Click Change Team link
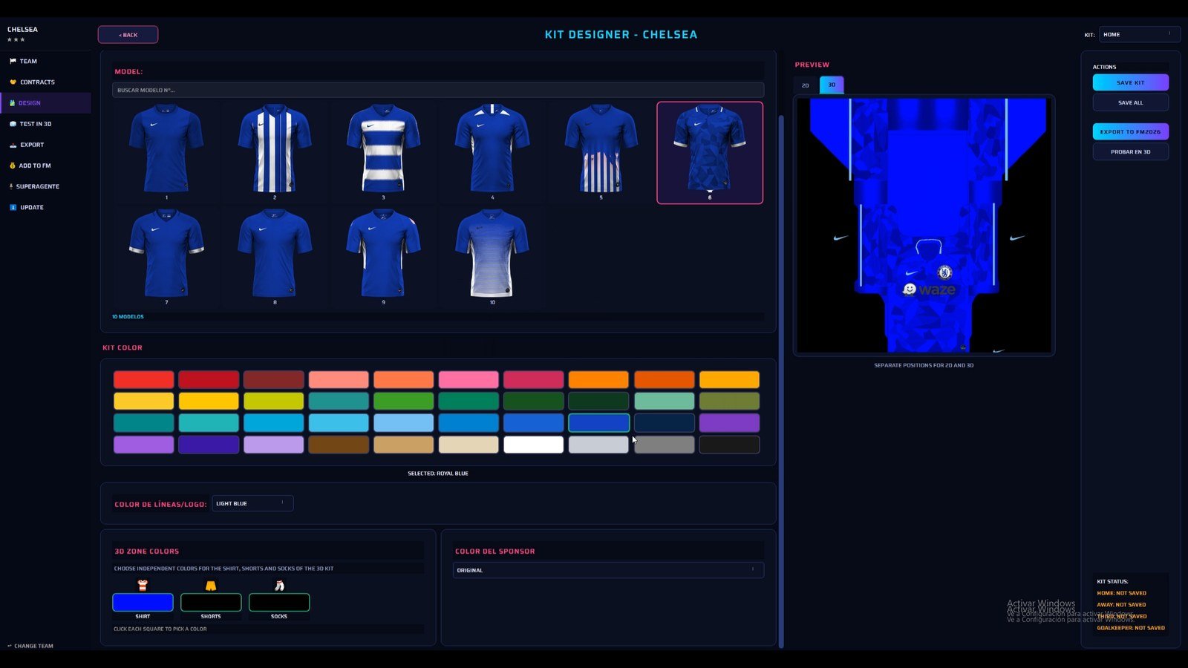 click(x=30, y=646)
